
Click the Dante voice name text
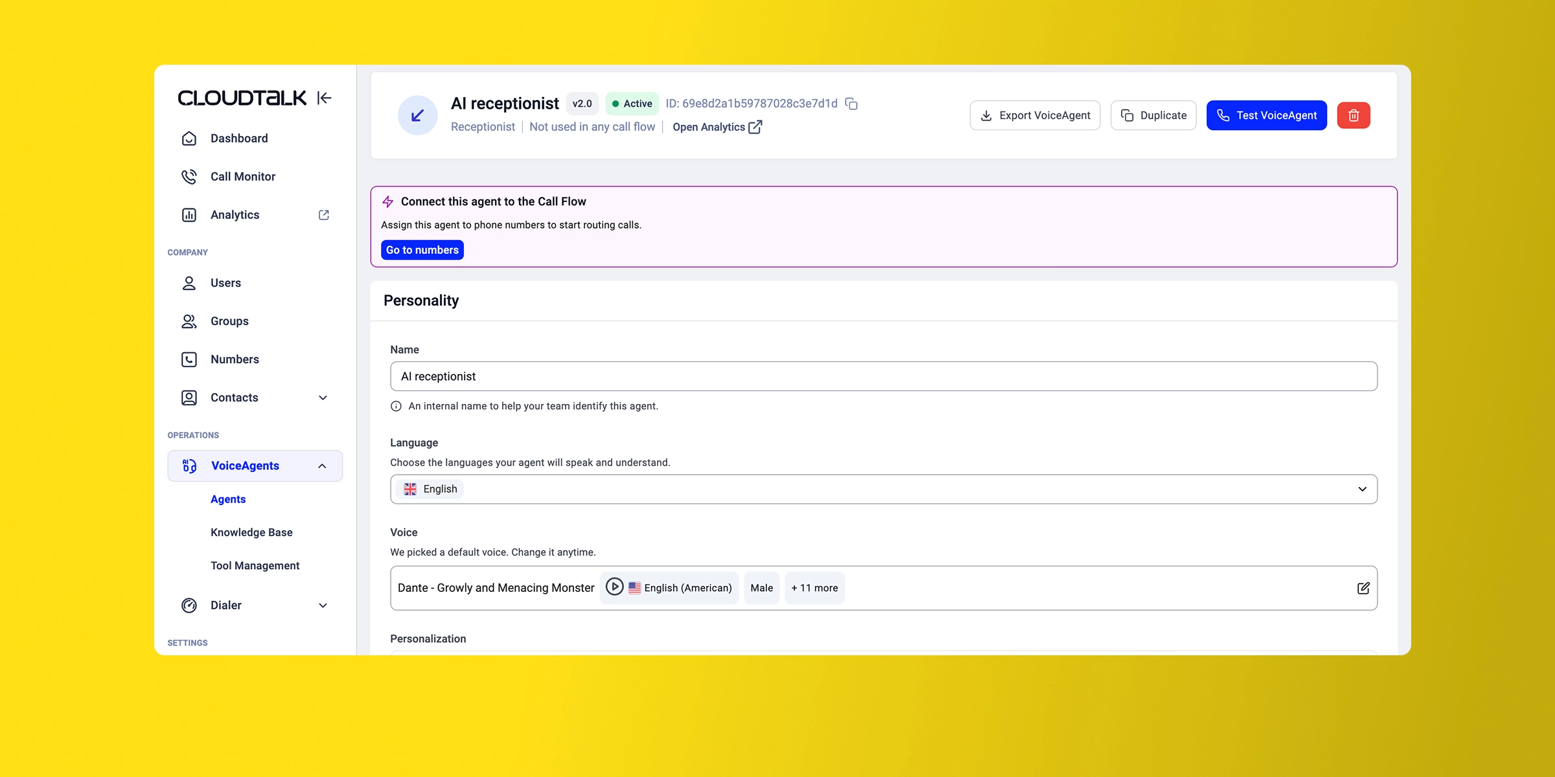(x=496, y=588)
